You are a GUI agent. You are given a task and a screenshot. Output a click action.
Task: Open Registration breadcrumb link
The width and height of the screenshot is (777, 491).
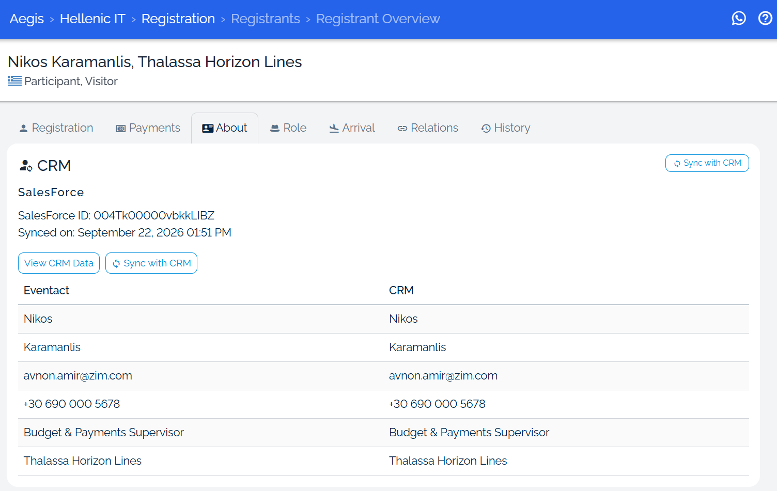[x=178, y=19]
